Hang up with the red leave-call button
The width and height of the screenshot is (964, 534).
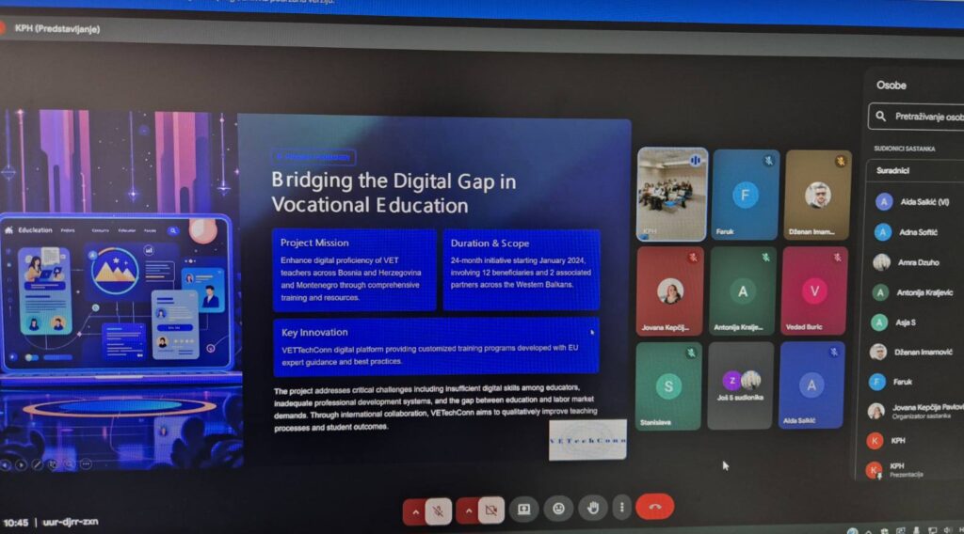pyautogui.click(x=654, y=508)
